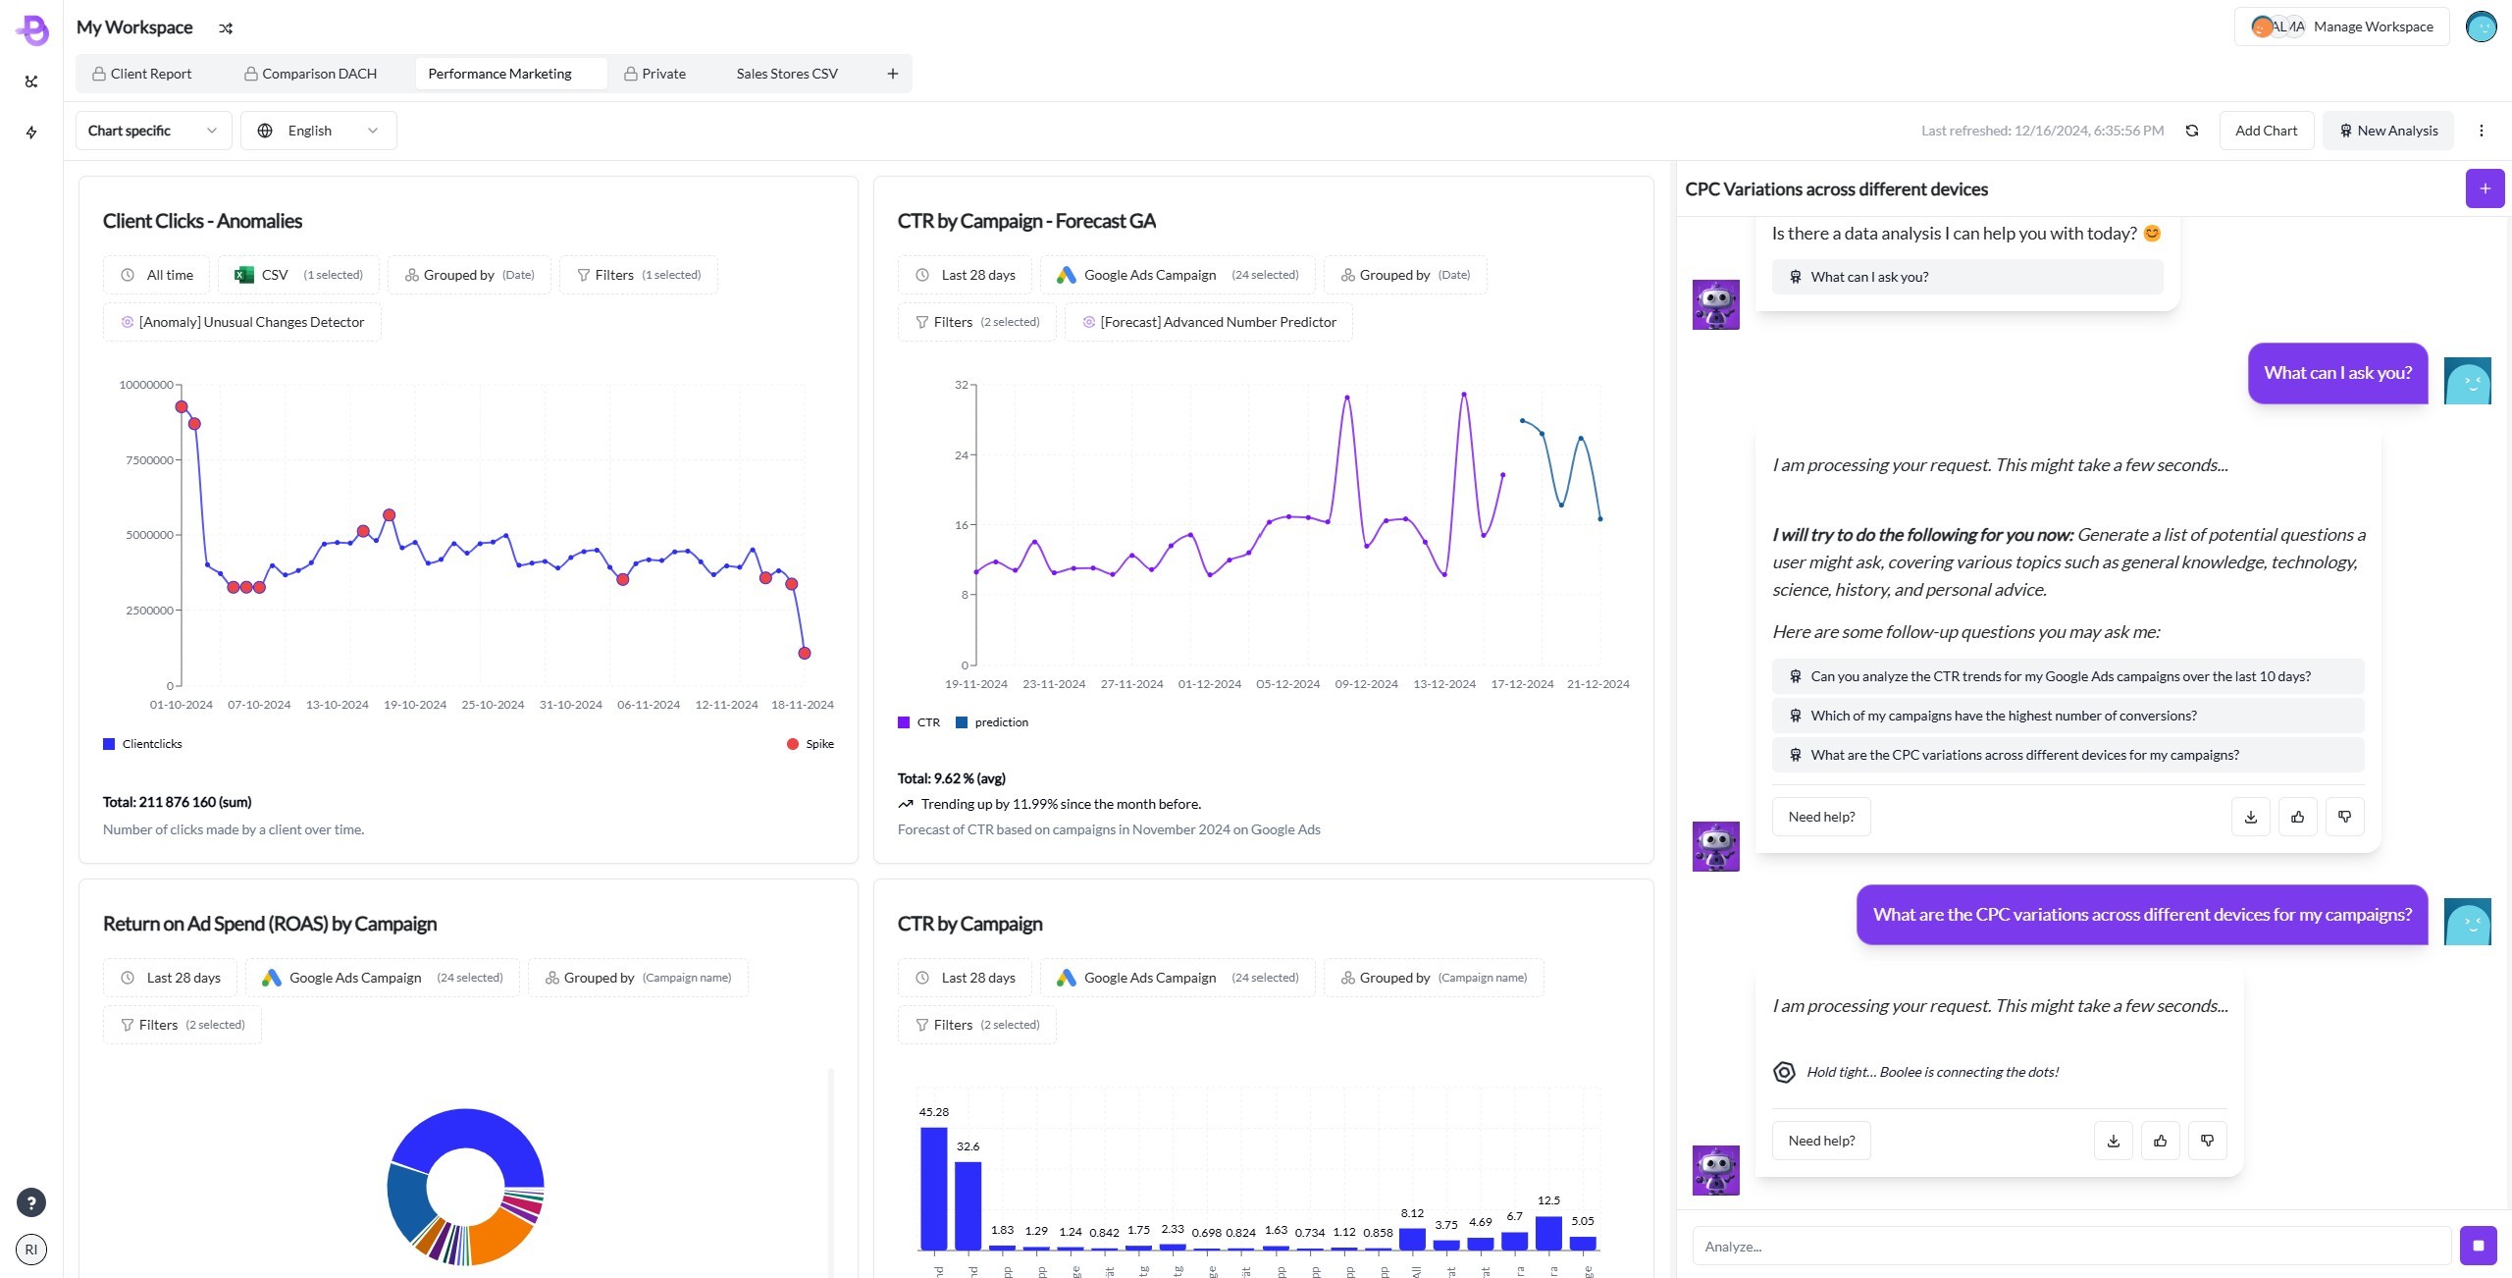
Task: Open the English language dropdown
Action: [317, 130]
